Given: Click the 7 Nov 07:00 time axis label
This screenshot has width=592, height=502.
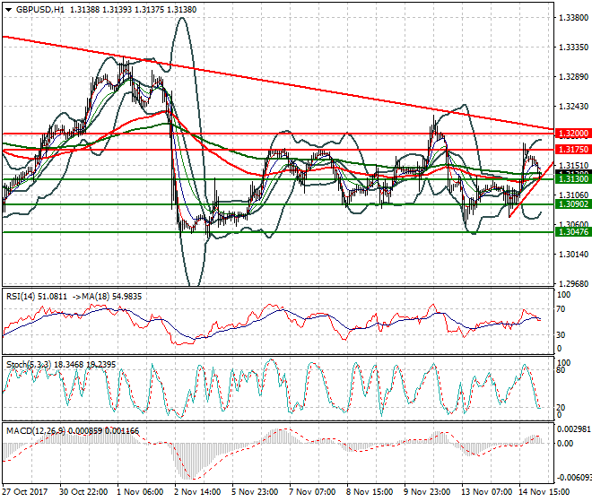Looking at the screenshot, I should coord(312,492).
